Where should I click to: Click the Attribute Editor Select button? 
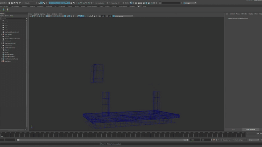click(234, 130)
